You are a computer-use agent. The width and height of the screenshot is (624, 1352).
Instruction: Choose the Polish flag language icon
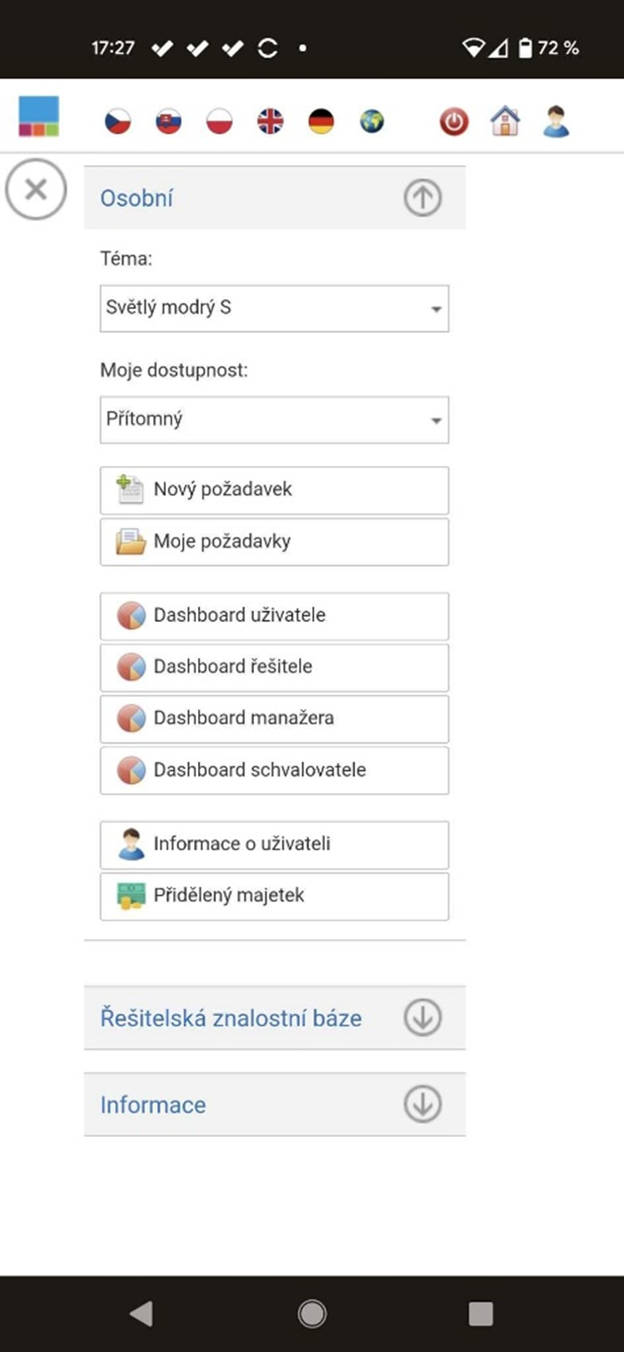pos(219,121)
